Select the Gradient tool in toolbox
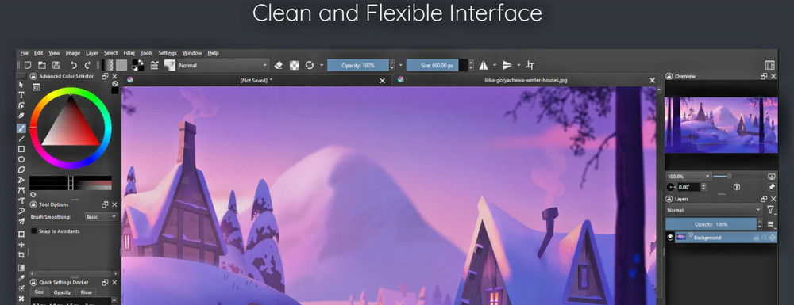794x305 pixels. (x=21, y=268)
